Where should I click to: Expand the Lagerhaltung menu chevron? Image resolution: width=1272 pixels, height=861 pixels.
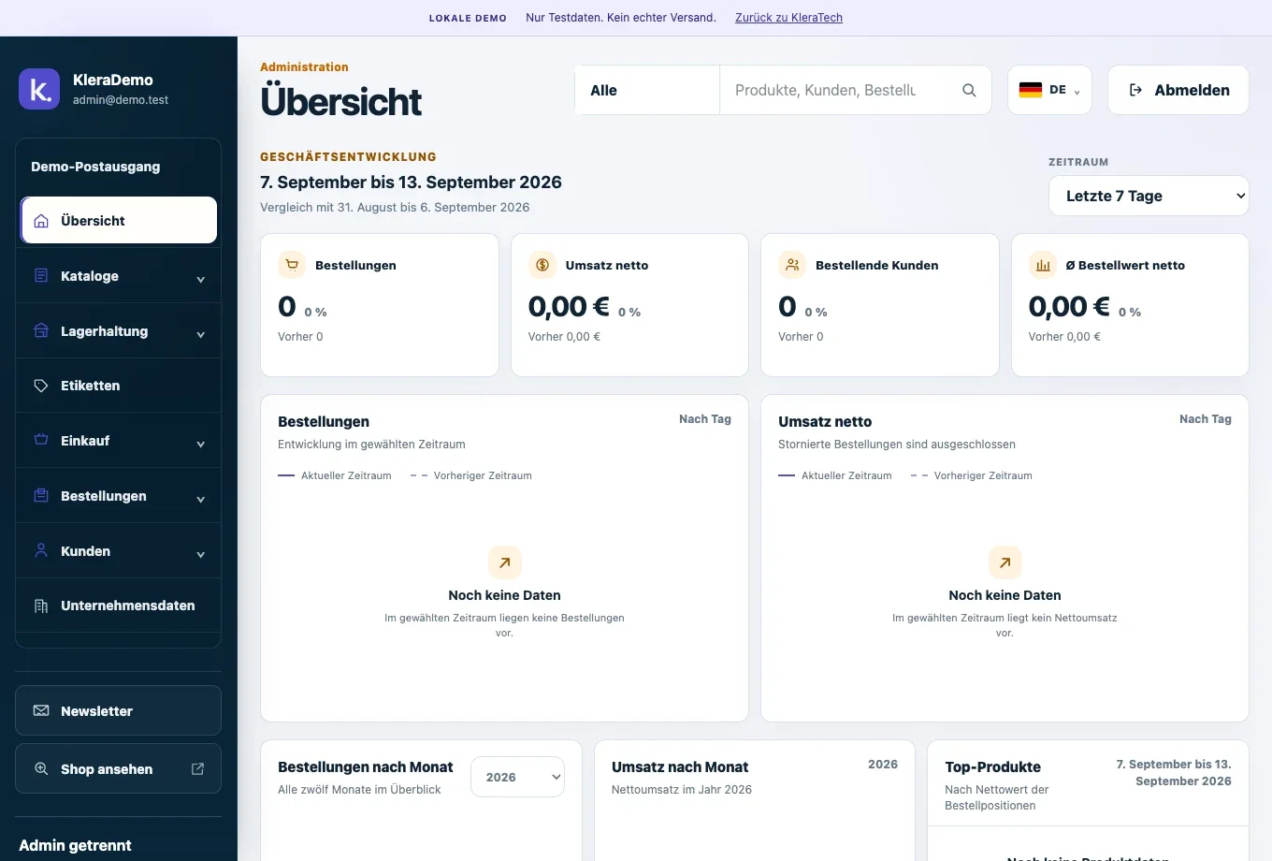coord(200,334)
